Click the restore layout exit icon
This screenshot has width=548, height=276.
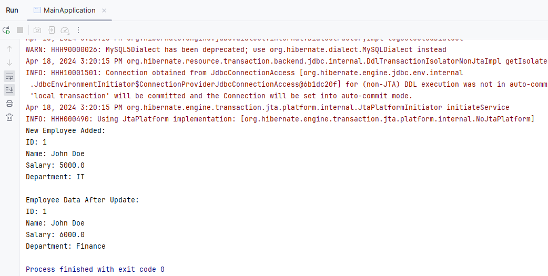[52, 30]
